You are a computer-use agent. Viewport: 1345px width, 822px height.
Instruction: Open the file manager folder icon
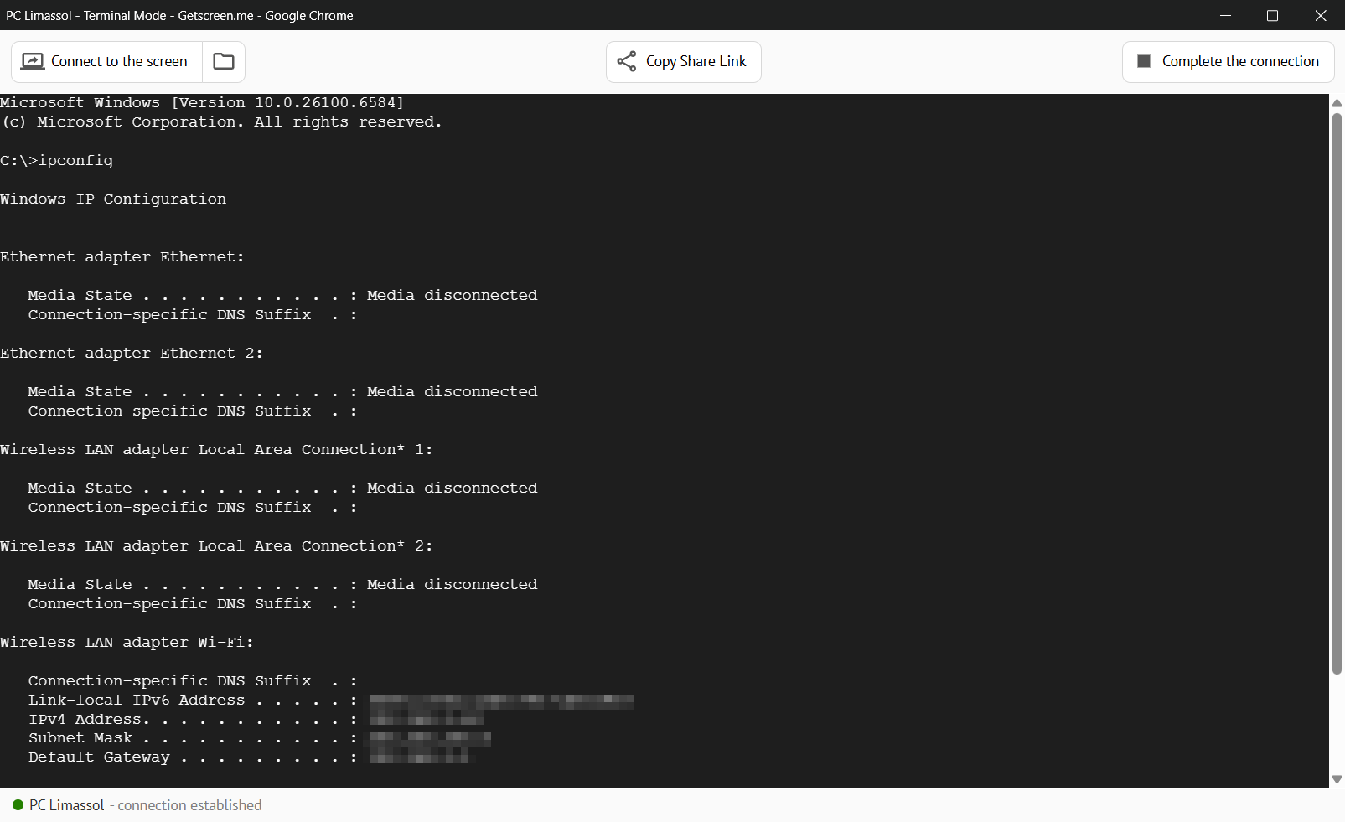point(224,61)
